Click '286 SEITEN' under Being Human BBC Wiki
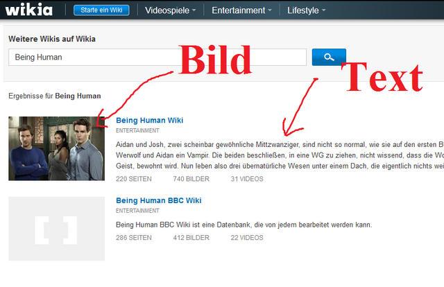The width and height of the screenshot is (444, 287). (134, 238)
